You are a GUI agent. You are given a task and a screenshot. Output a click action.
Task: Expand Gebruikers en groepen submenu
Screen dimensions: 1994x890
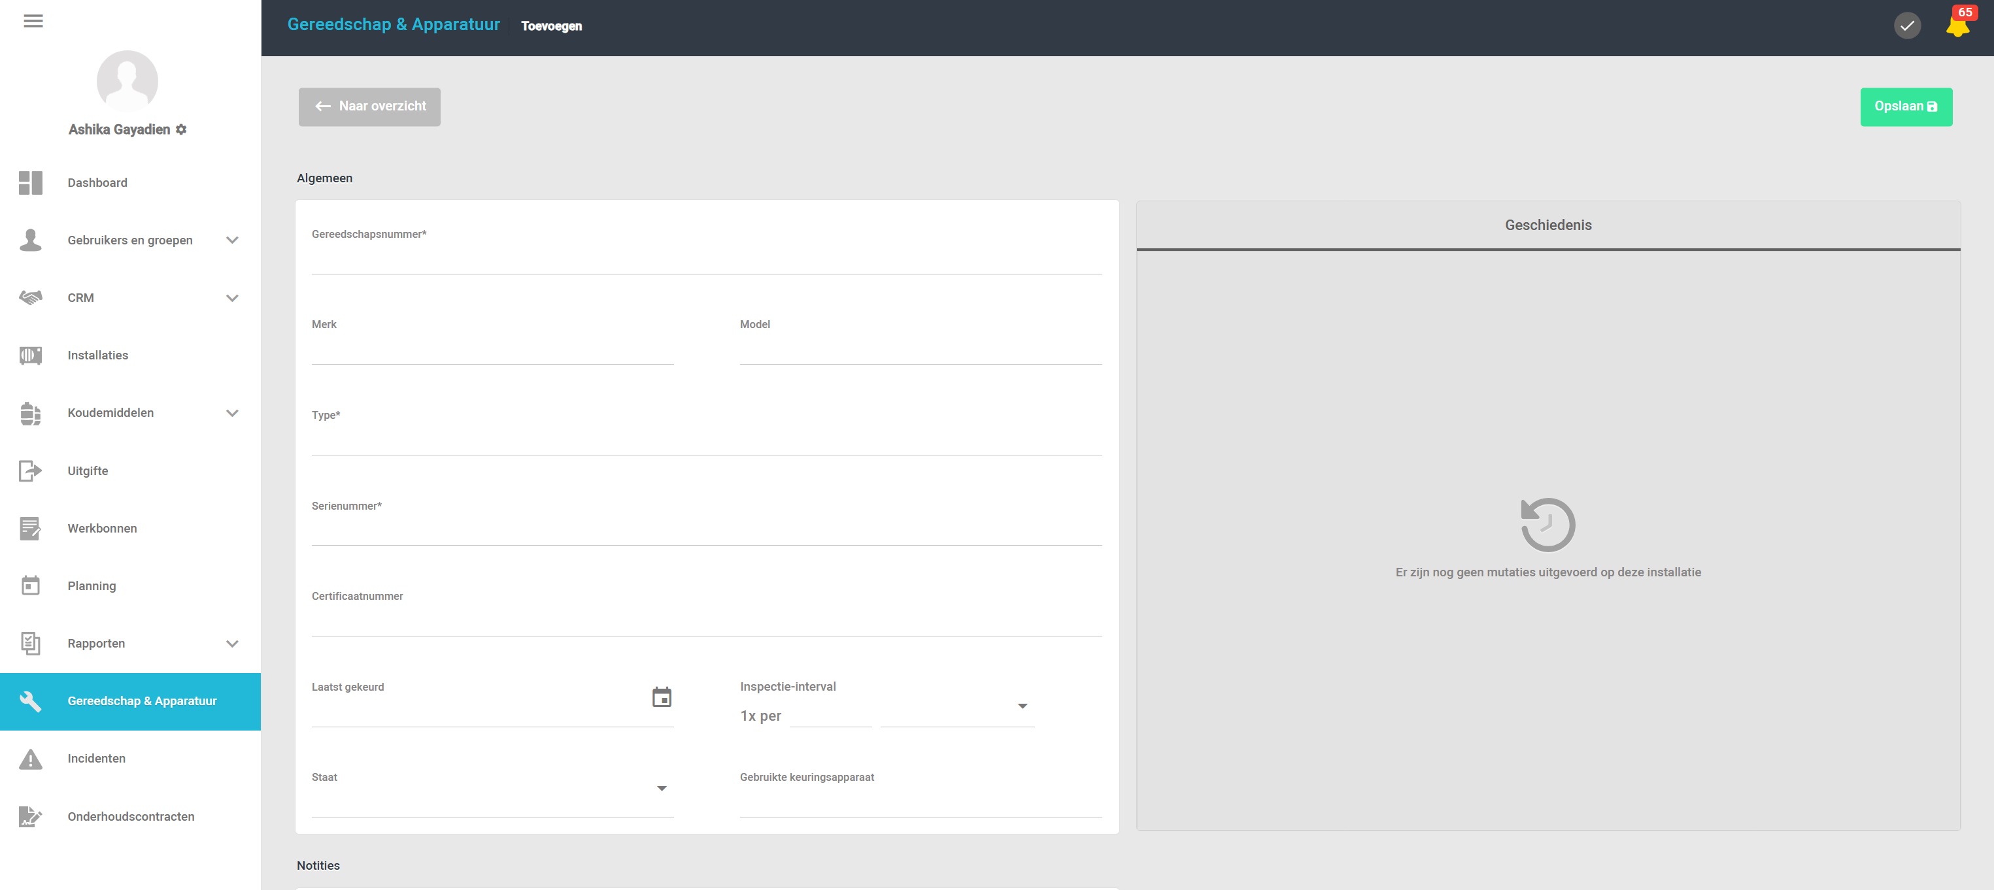coord(231,240)
